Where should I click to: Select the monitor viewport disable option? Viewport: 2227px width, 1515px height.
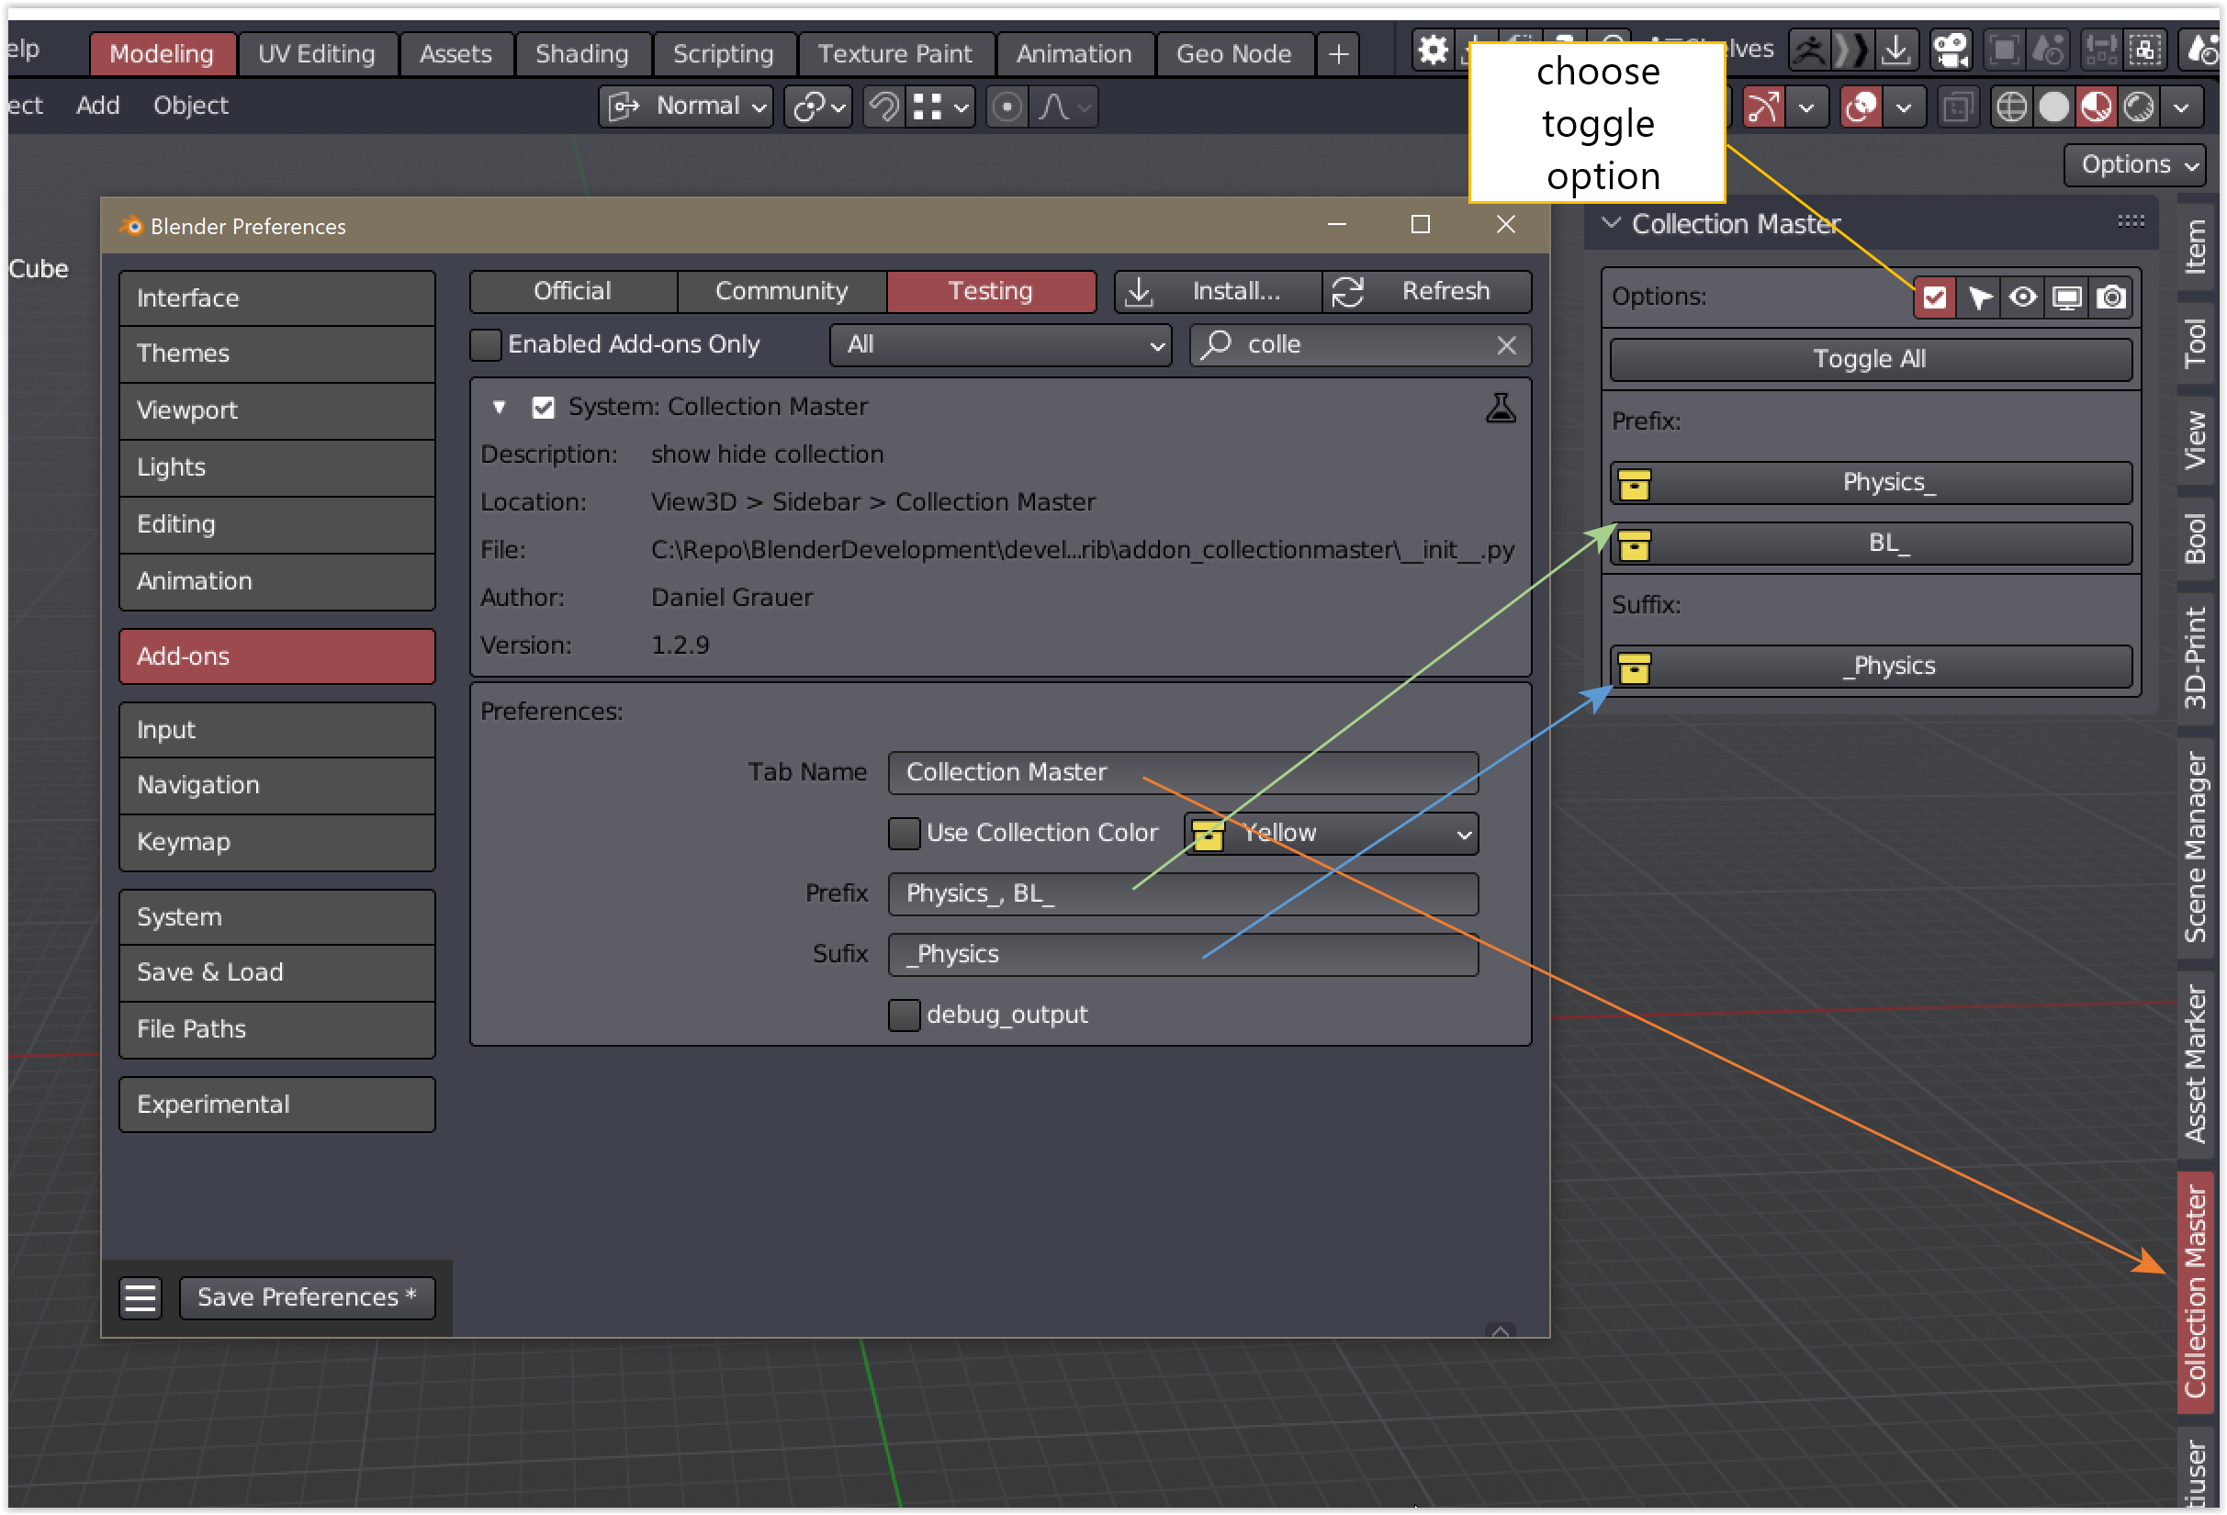[x=2067, y=297]
